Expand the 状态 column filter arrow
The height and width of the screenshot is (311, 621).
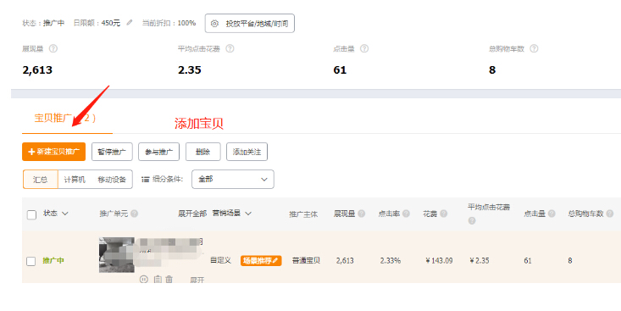tap(65, 214)
